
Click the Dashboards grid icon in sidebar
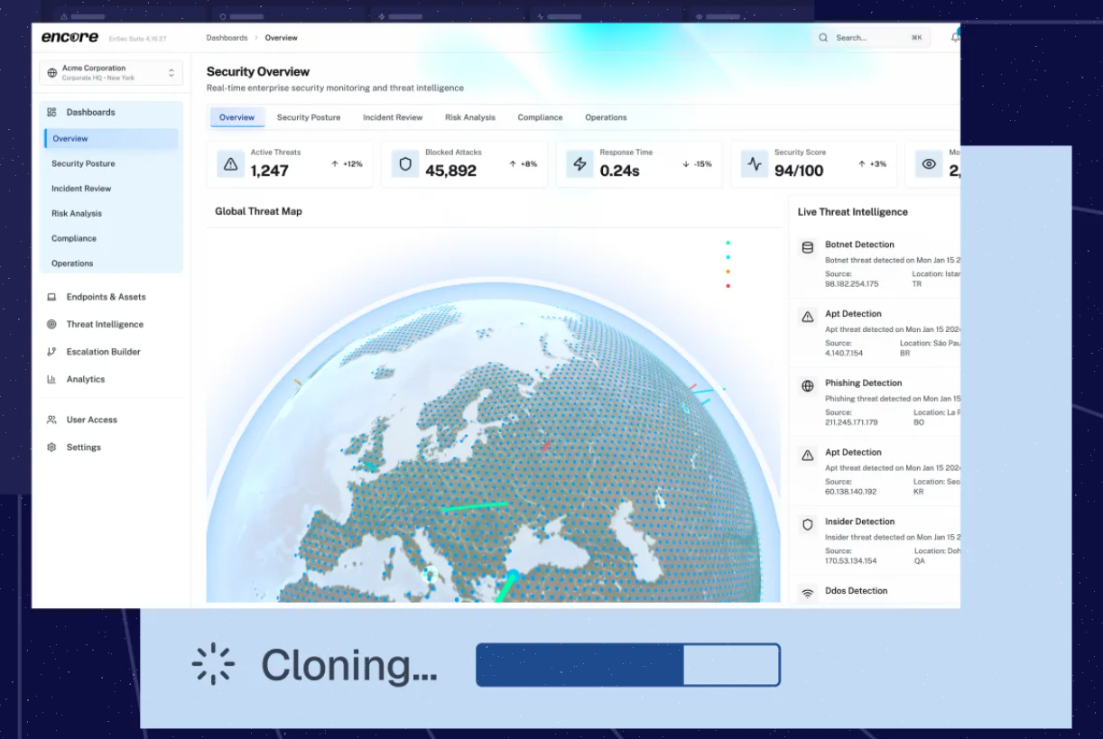51,112
